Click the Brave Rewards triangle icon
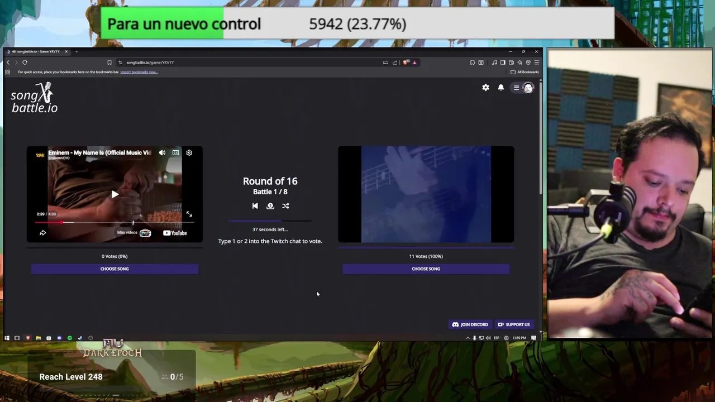 [414, 63]
